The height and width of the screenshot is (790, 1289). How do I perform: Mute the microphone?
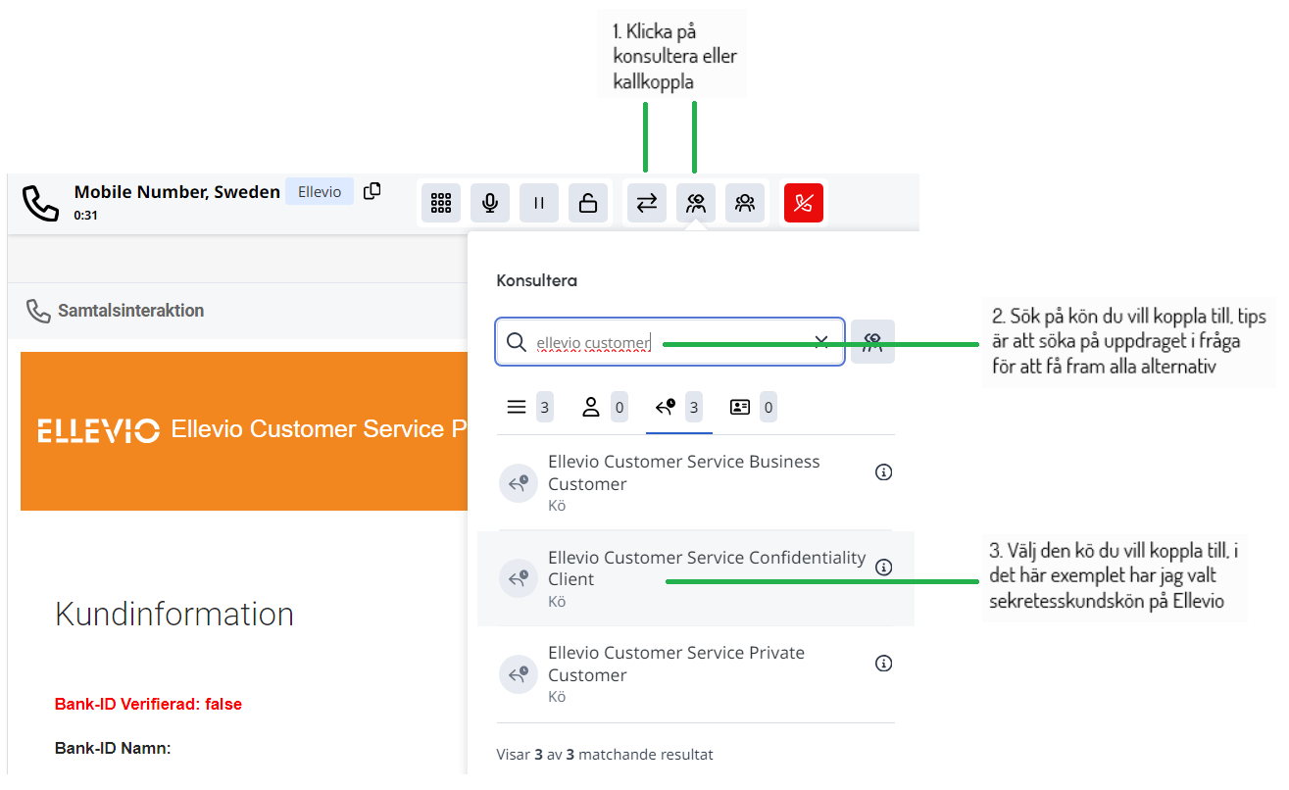[x=490, y=203]
